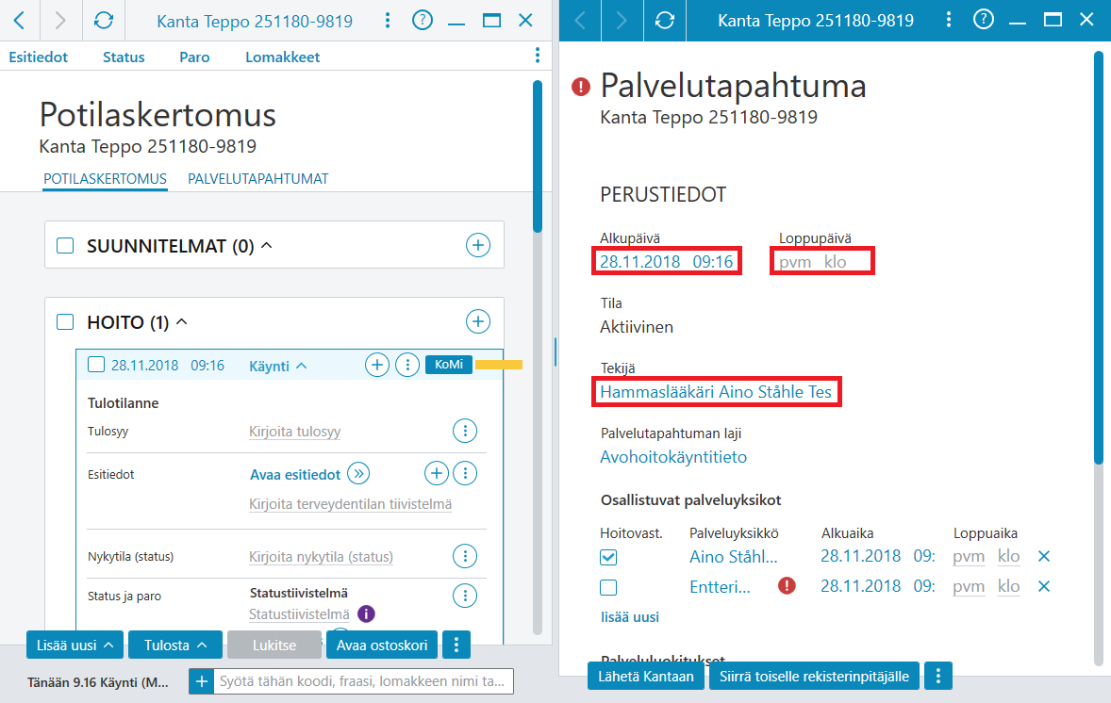Image resolution: width=1111 pixels, height=703 pixels.
Task: Collapse the Käynti entry
Action: click(x=301, y=366)
